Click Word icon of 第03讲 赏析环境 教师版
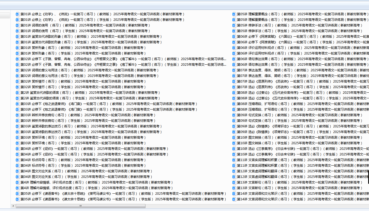 tap(18, 137)
